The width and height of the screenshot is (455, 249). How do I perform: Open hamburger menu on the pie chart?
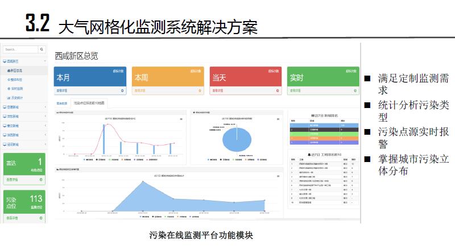click(x=278, y=119)
